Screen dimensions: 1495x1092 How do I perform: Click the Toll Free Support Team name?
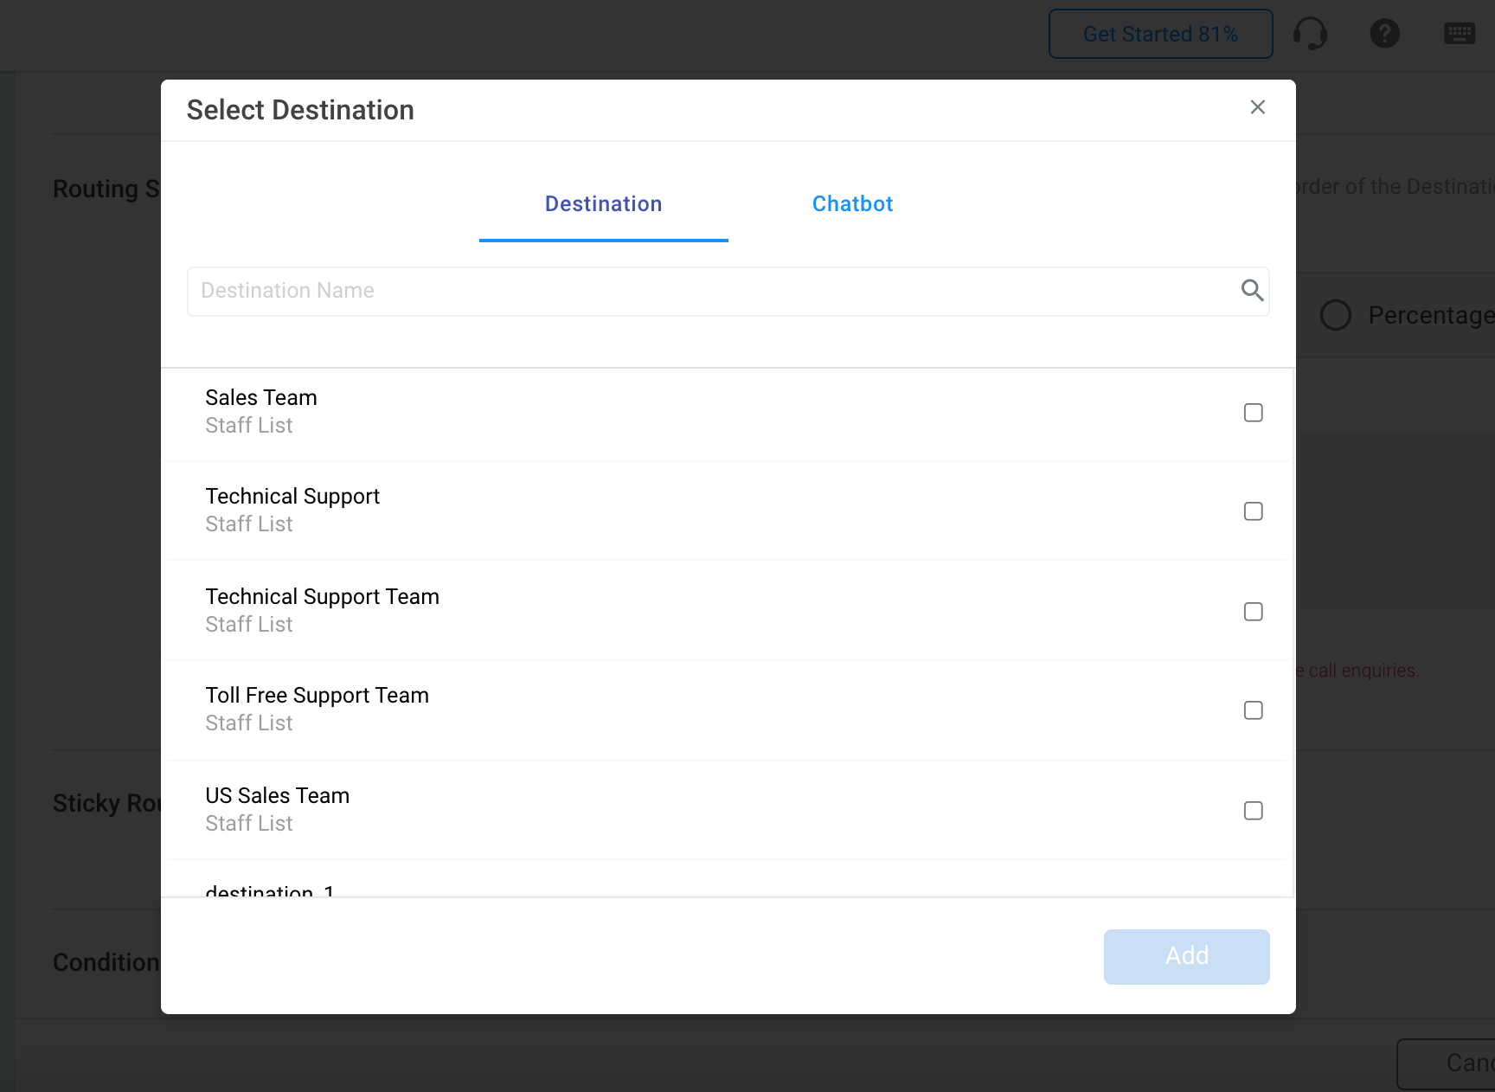coord(318,695)
